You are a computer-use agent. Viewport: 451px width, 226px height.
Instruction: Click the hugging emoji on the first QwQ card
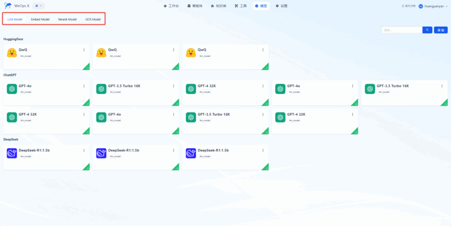tap(12, 53)
